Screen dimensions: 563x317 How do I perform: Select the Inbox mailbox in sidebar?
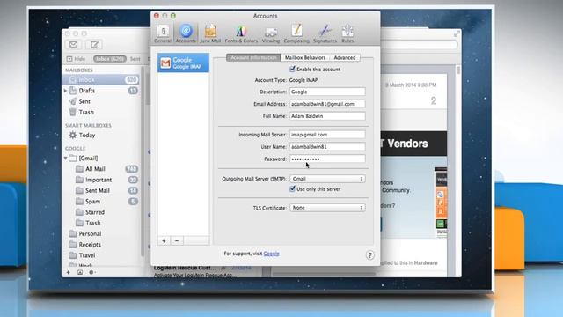[101, 79]
